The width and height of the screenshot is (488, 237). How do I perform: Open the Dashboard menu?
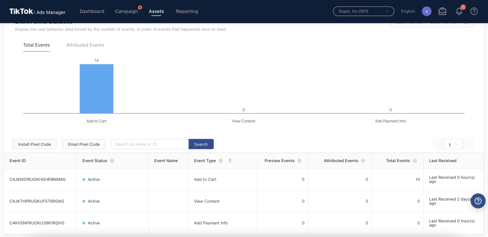pos(92,11)
